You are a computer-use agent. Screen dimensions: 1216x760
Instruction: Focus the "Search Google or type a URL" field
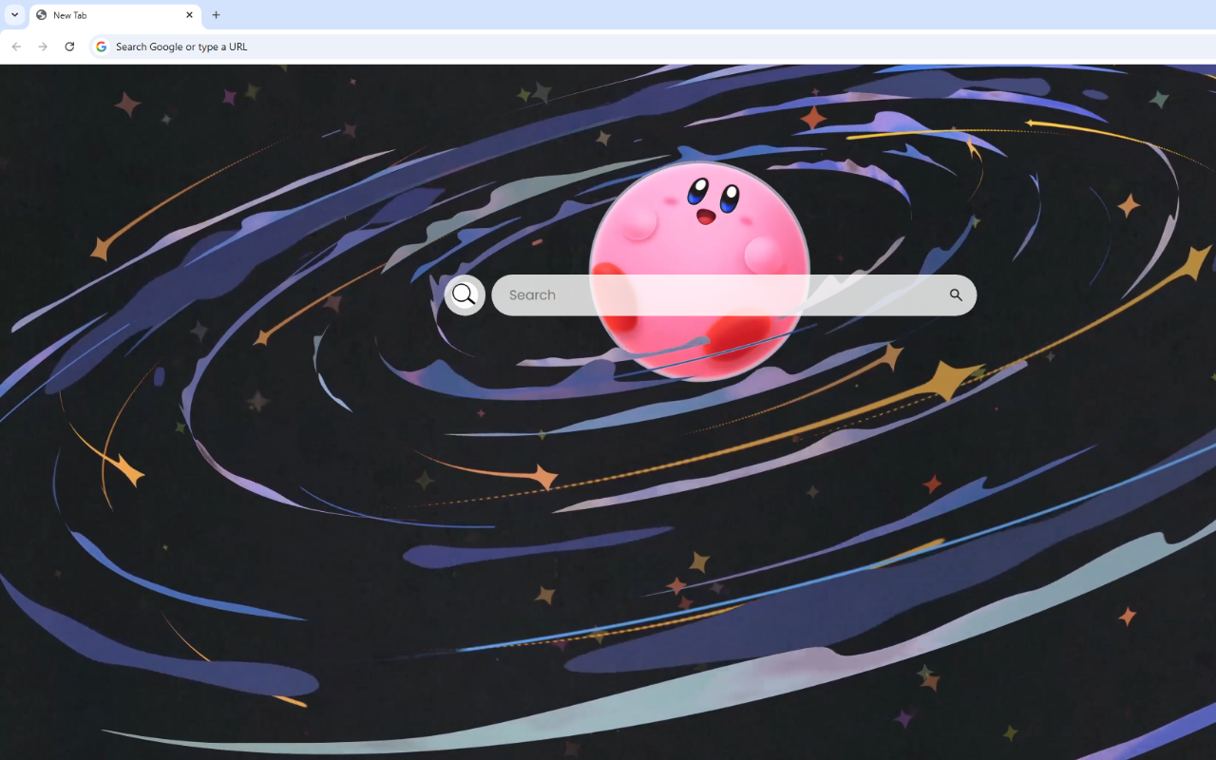point(285,46)
